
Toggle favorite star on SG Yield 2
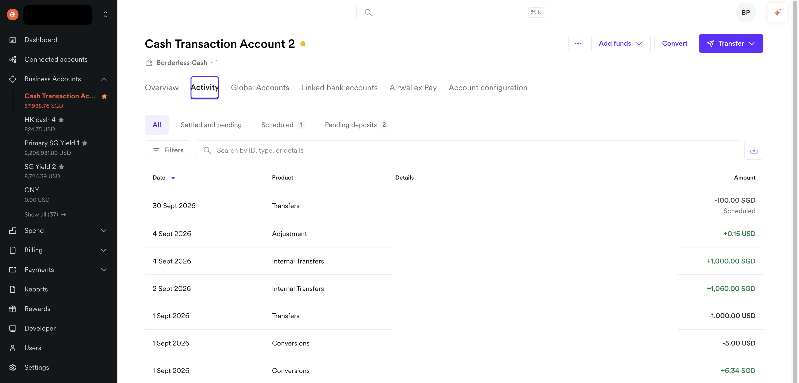click(61, 167)
